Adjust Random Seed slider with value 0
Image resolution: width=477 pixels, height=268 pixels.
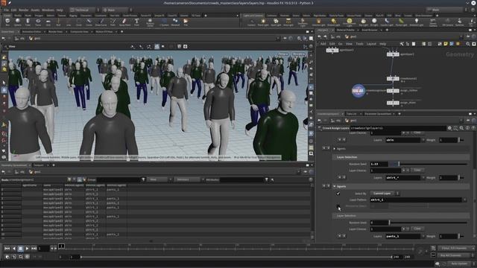tap(429, 223)
